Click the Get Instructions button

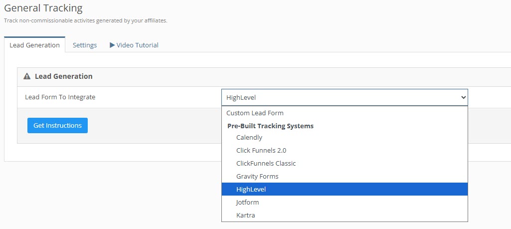[57, 125]
